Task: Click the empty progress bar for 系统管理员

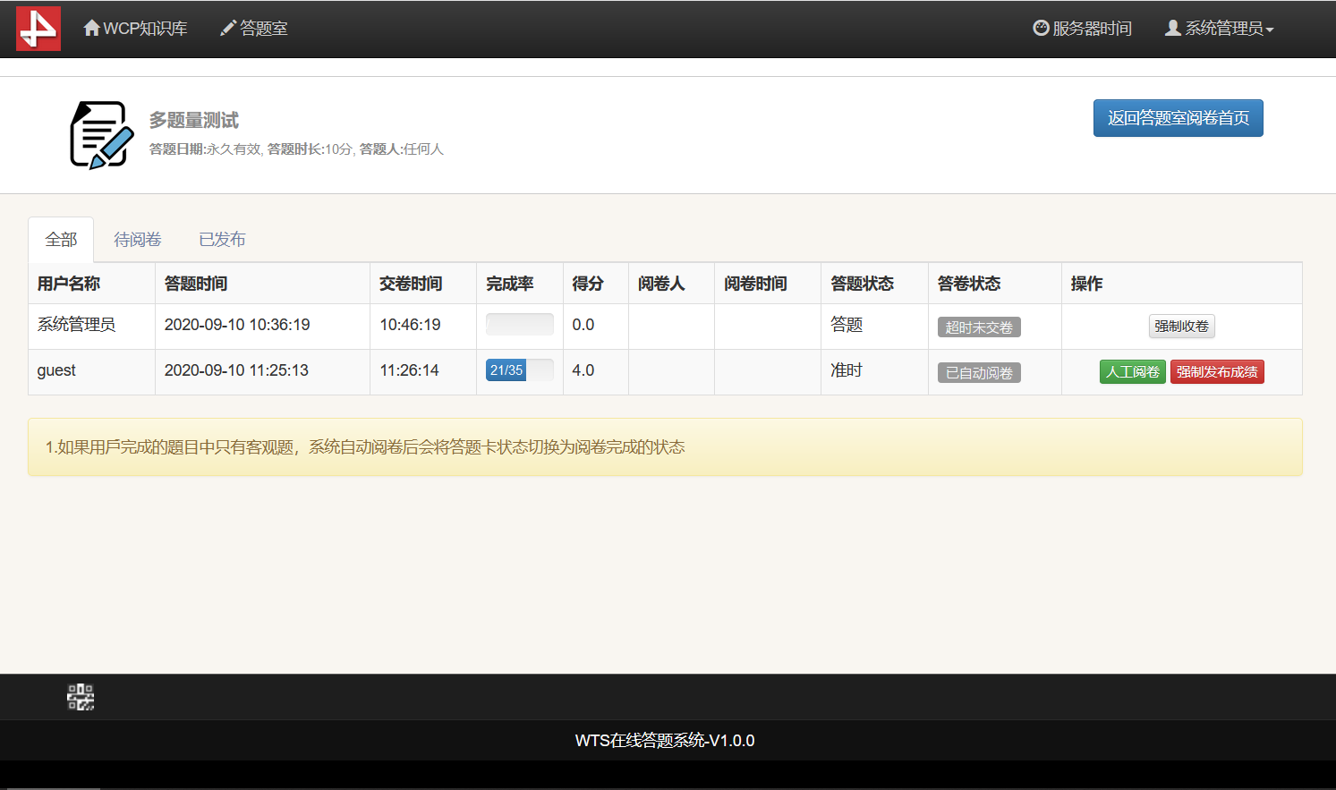Action: [519, 325]
